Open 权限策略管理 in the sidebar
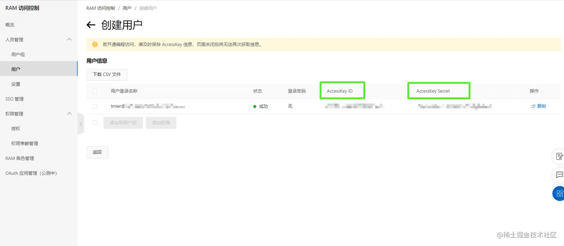The height and width of the screenshot is (246, 564). tap(25, 144)
